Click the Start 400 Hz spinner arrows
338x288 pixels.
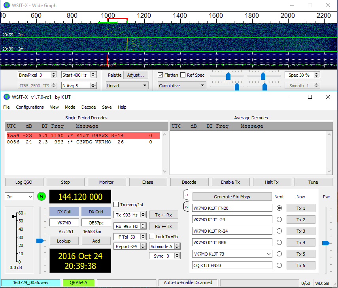tap(93, 75)
